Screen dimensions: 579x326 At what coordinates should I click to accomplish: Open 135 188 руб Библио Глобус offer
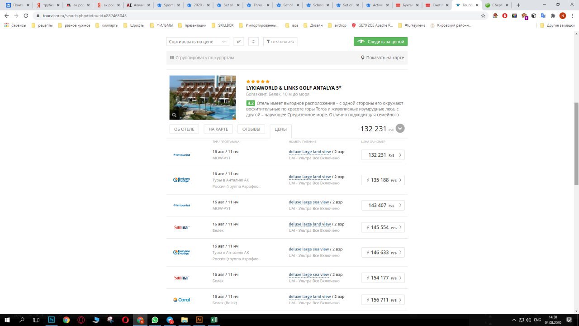click(x=383, y=180)
